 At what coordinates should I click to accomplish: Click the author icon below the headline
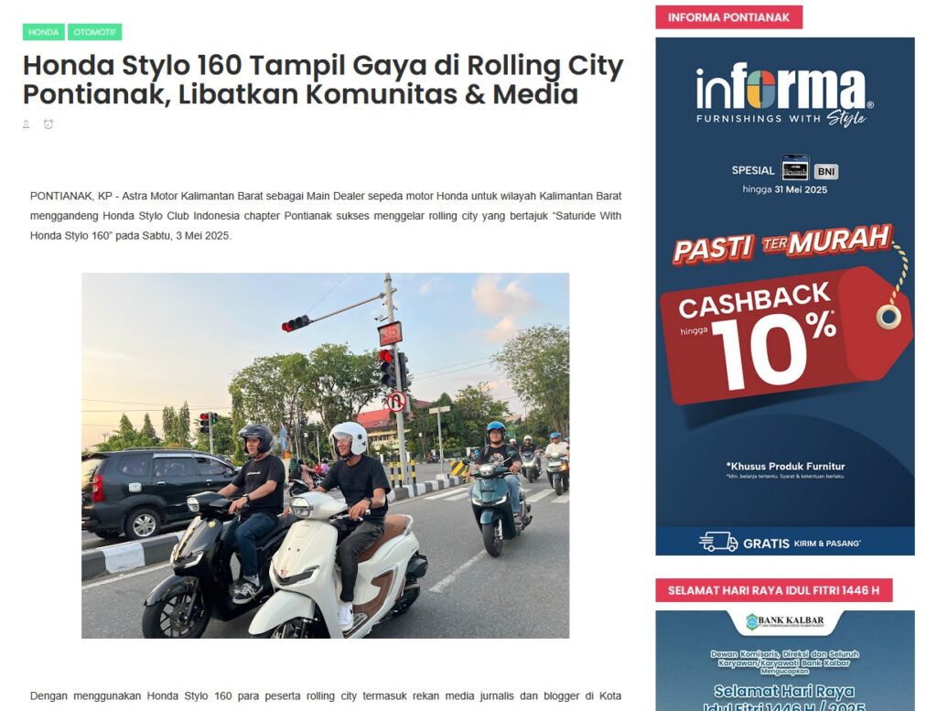click(x=27, y=124)
